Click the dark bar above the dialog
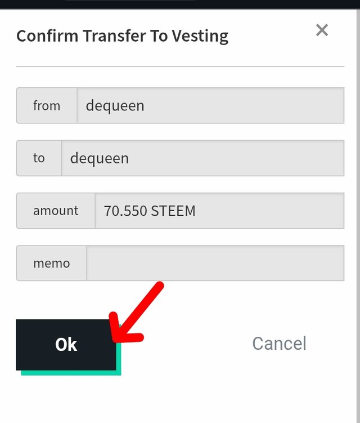This screenshot has height=423, width=360. point(180,4)
